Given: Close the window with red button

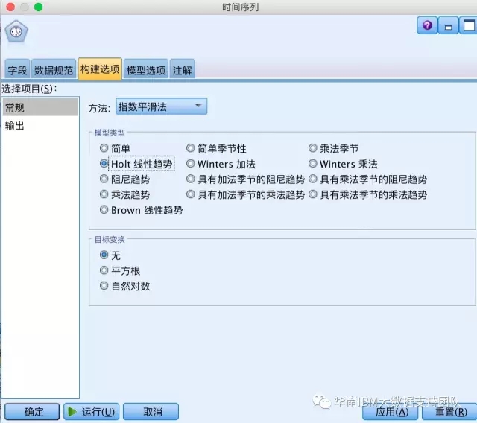Looking at the screenshot, I should [10, 7].
